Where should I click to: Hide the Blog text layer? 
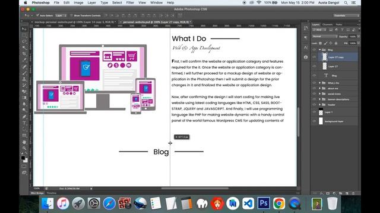coord(314,75)
